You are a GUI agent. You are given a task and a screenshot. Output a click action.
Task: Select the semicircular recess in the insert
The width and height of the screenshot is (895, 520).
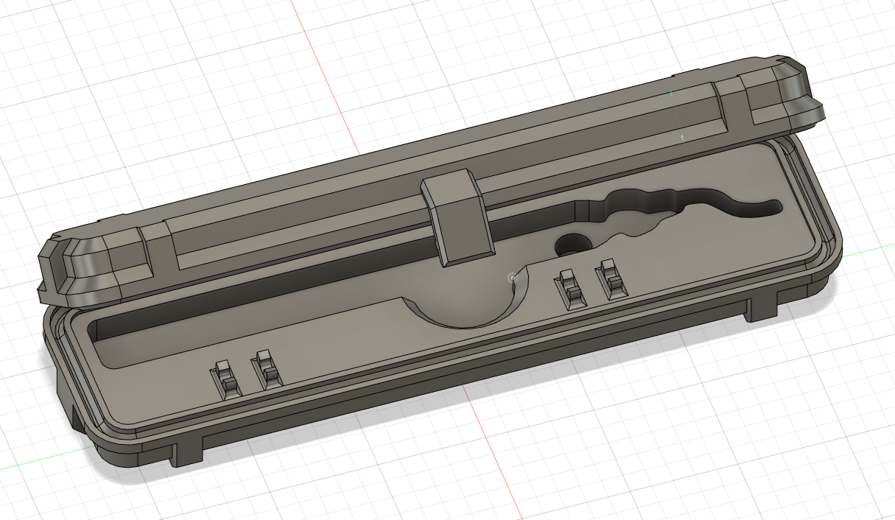tap(467, 298)
